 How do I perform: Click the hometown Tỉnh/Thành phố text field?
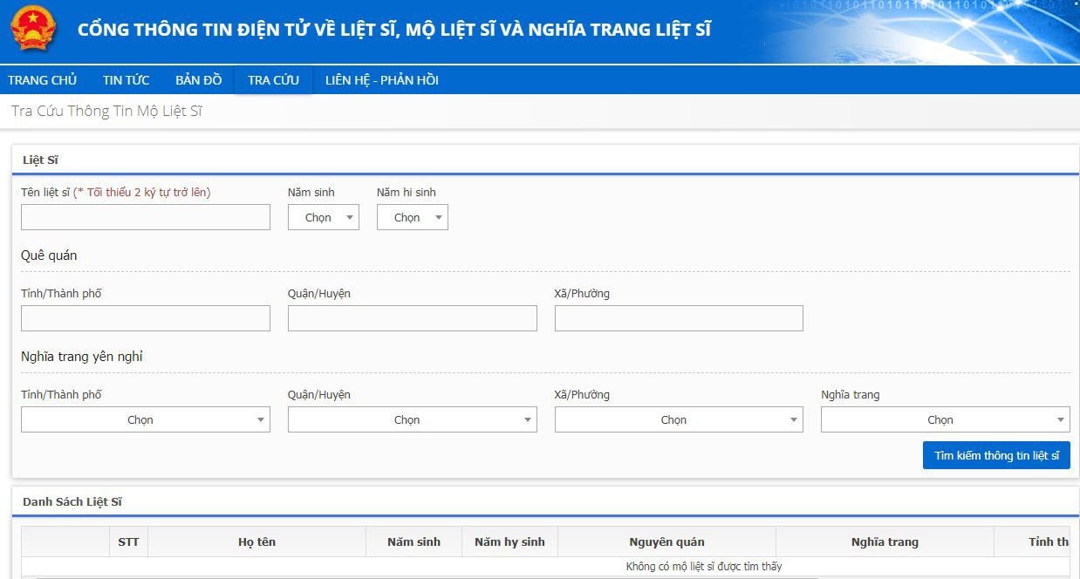[x=145, y=318]
